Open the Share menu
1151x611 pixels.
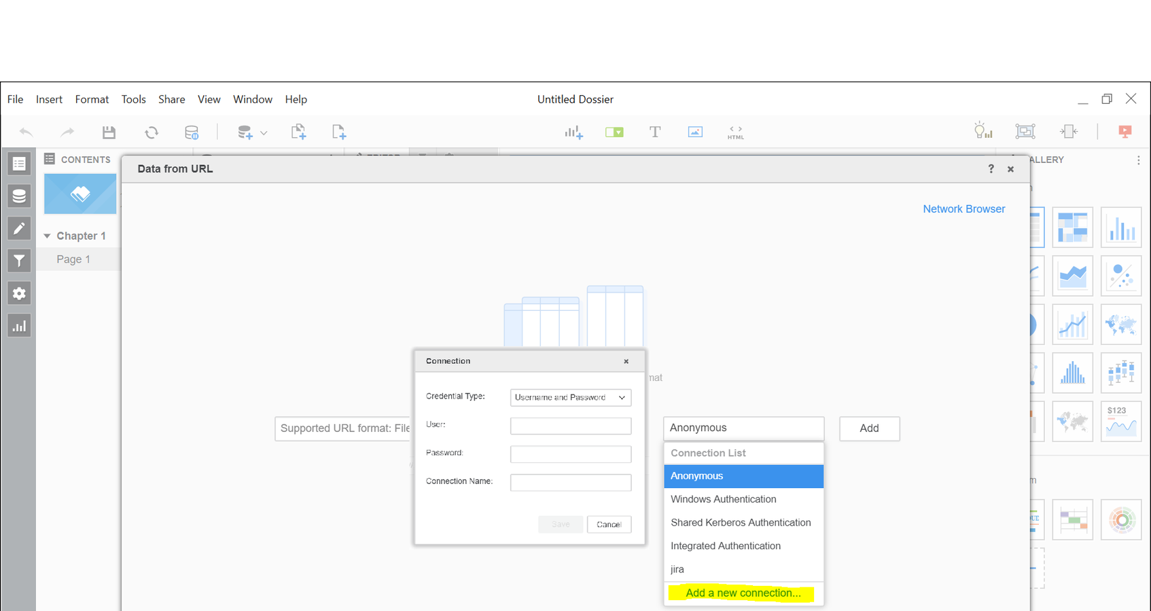point(172,99)
